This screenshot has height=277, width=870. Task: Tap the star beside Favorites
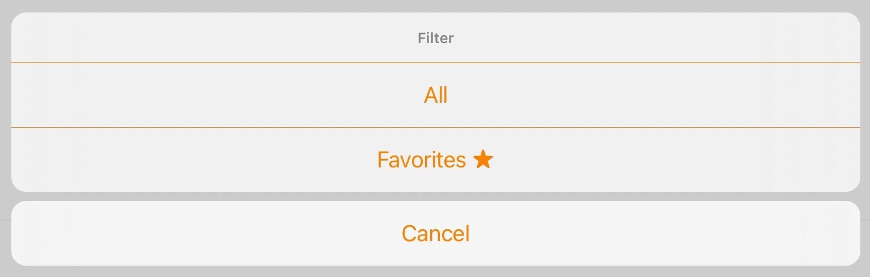482,160
